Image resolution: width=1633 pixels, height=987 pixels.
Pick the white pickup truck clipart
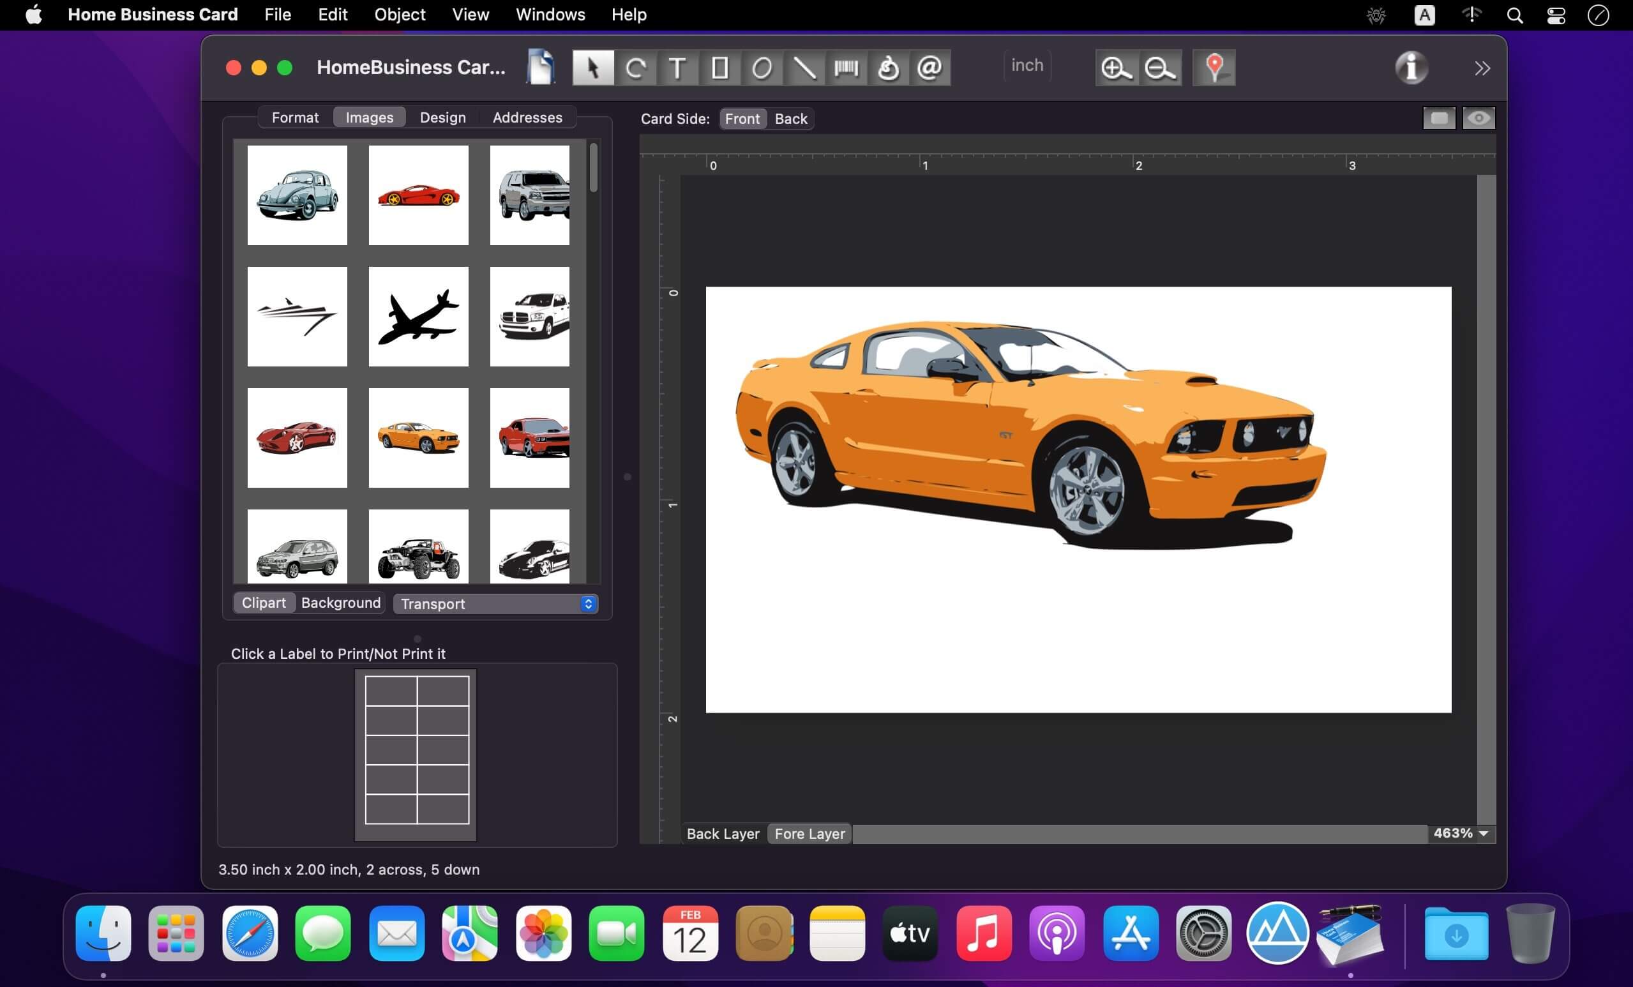click(529, 317)
